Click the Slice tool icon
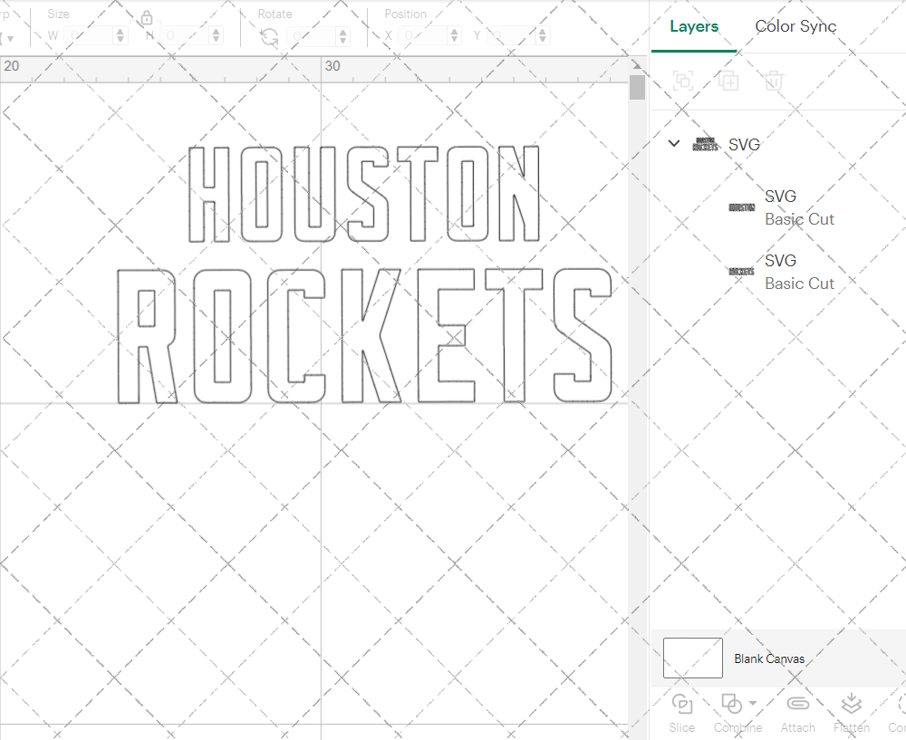 (682, 704)
